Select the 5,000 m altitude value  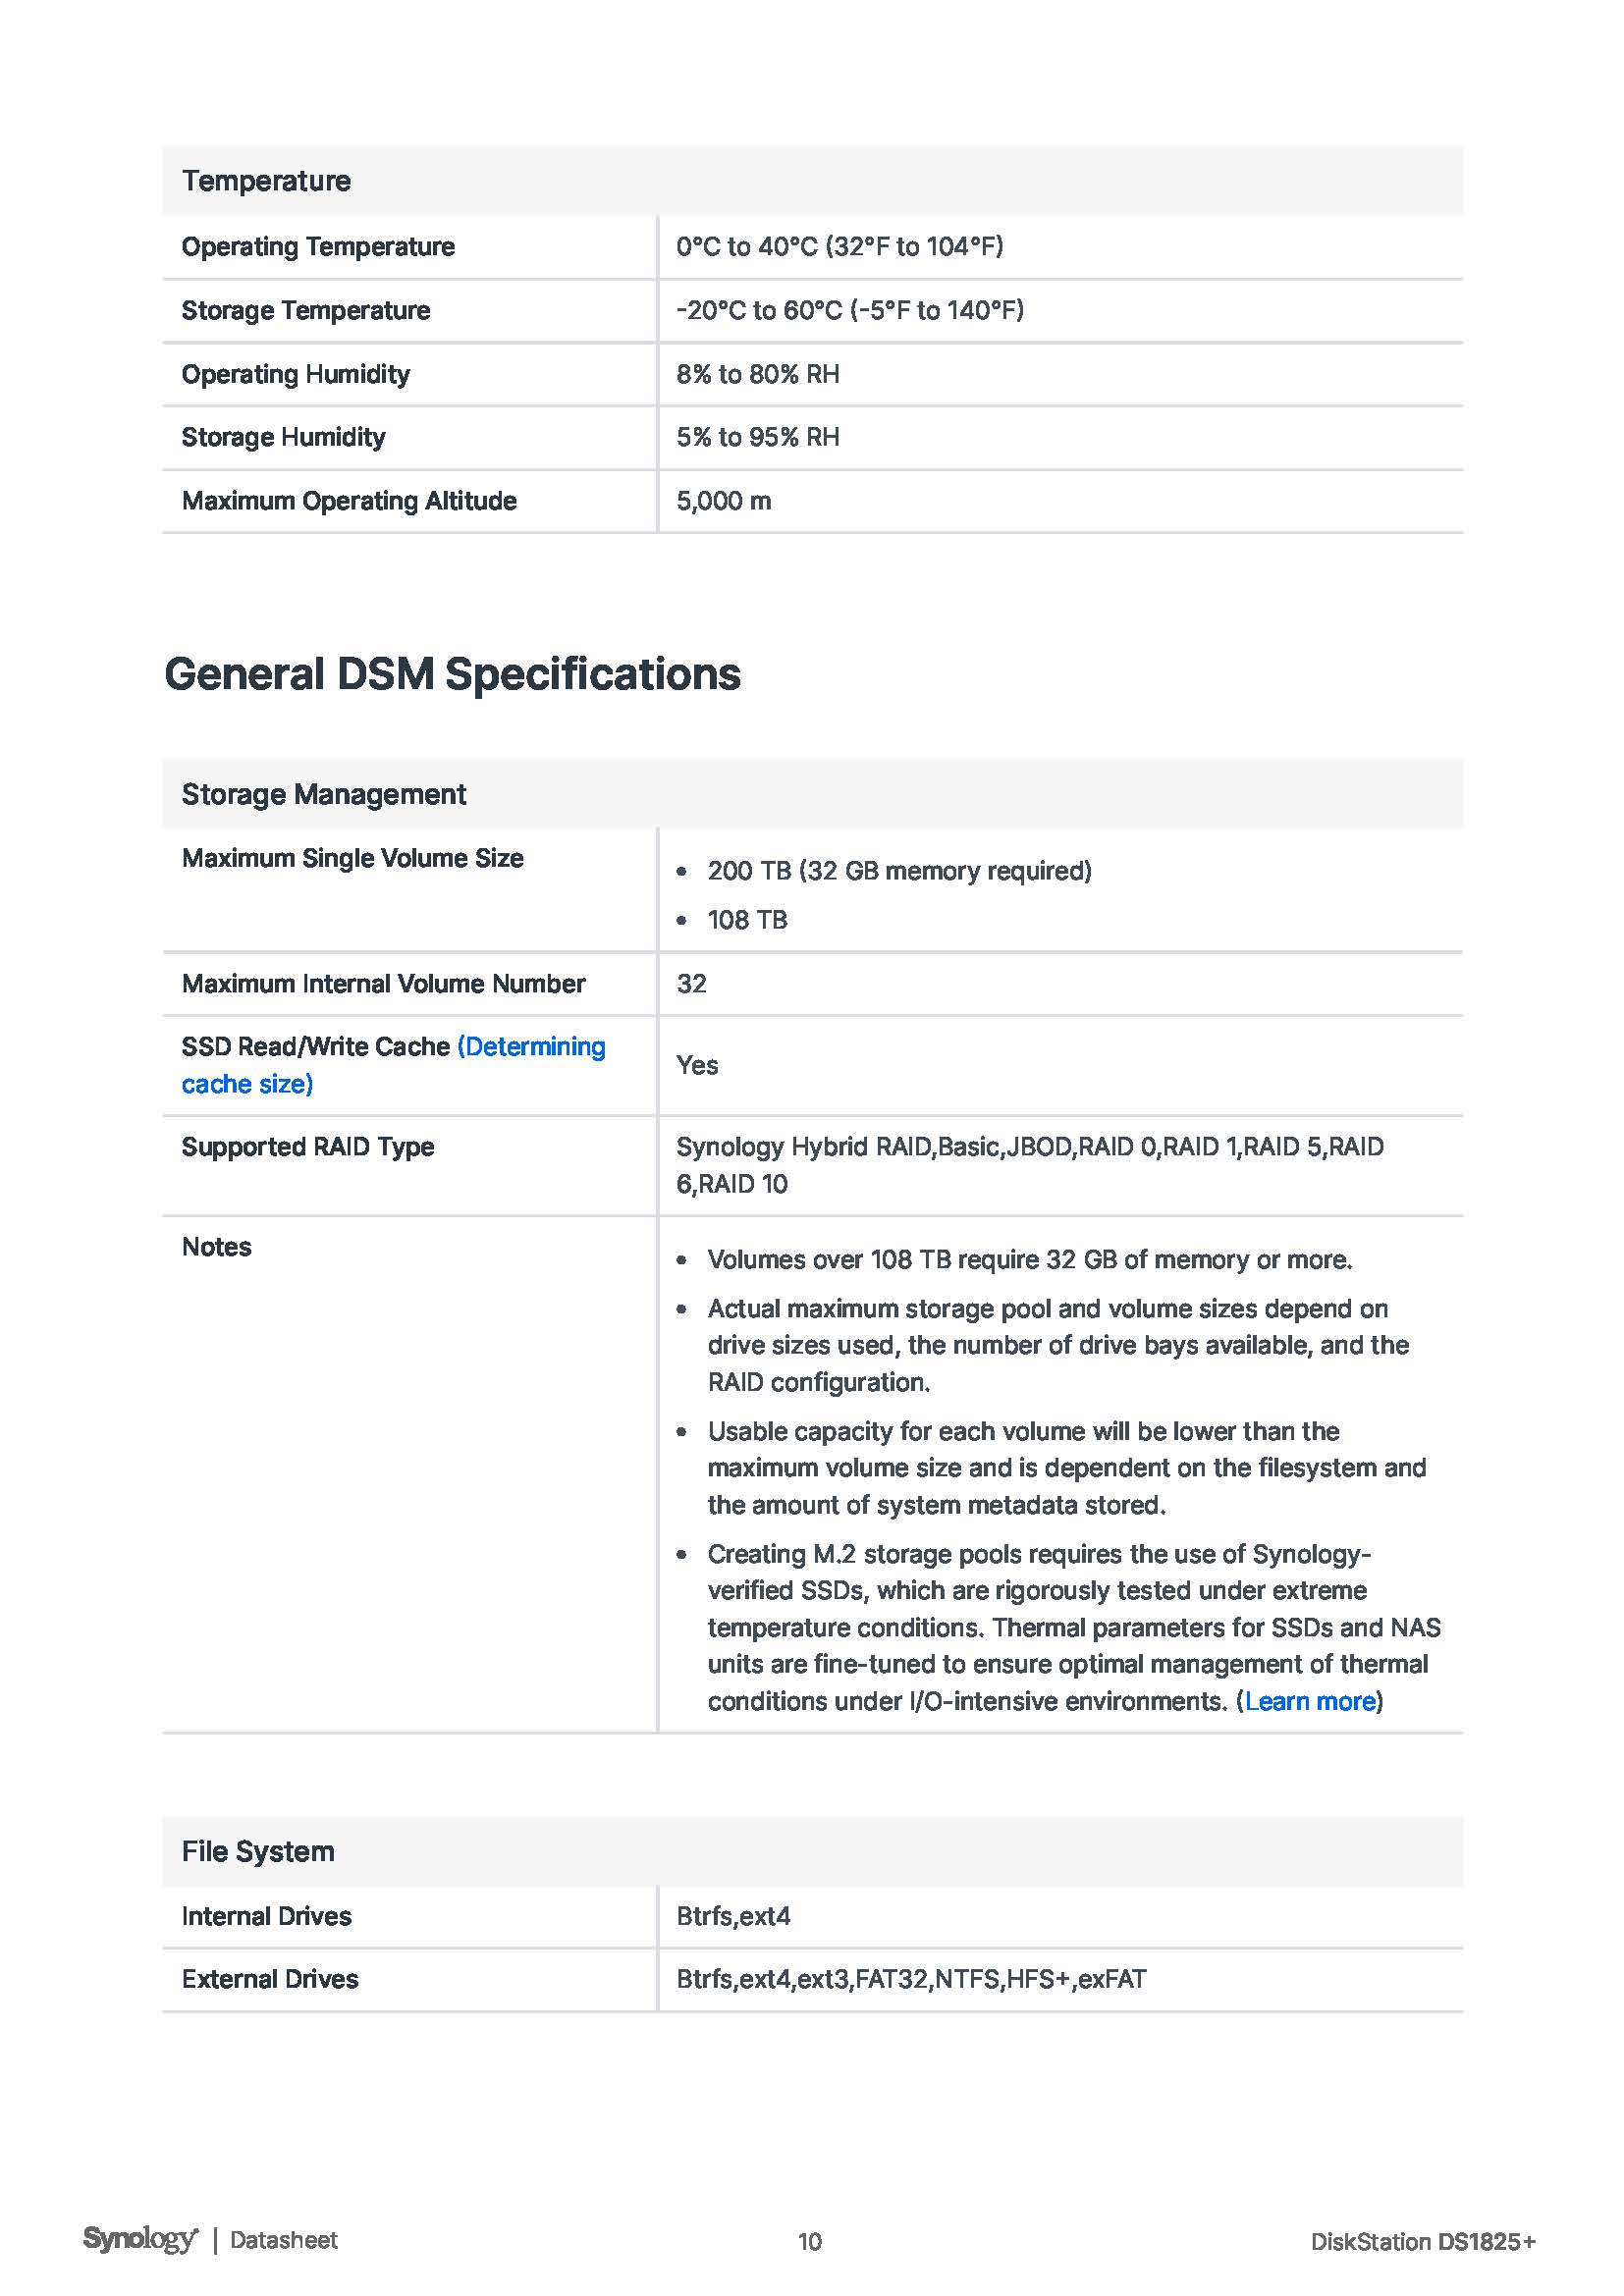pyautogui.click(x=723, y=501)
